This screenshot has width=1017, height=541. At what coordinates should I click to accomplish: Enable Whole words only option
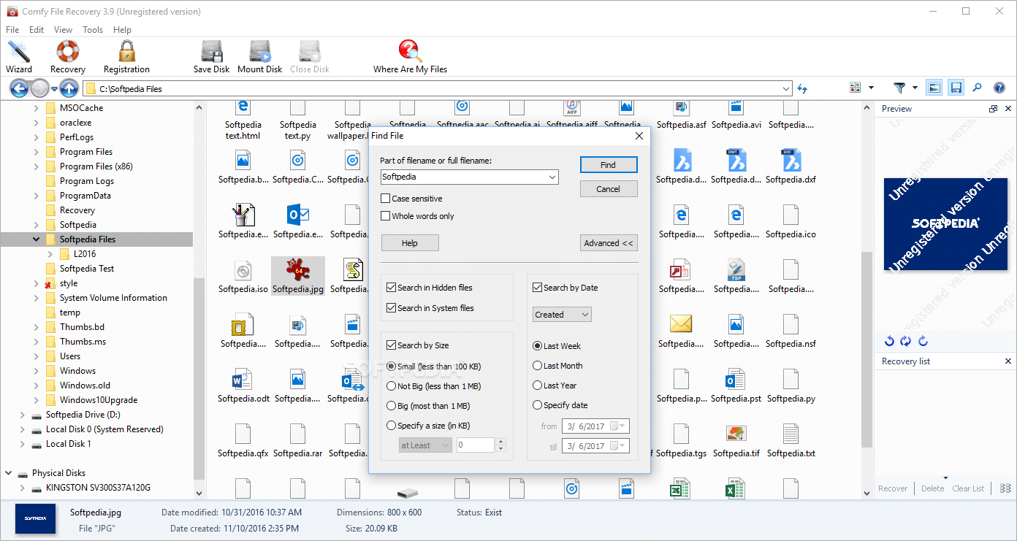coord(386,216)
